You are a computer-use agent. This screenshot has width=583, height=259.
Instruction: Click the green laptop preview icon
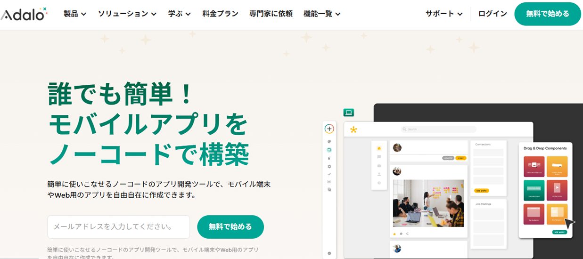coord(348,113)
